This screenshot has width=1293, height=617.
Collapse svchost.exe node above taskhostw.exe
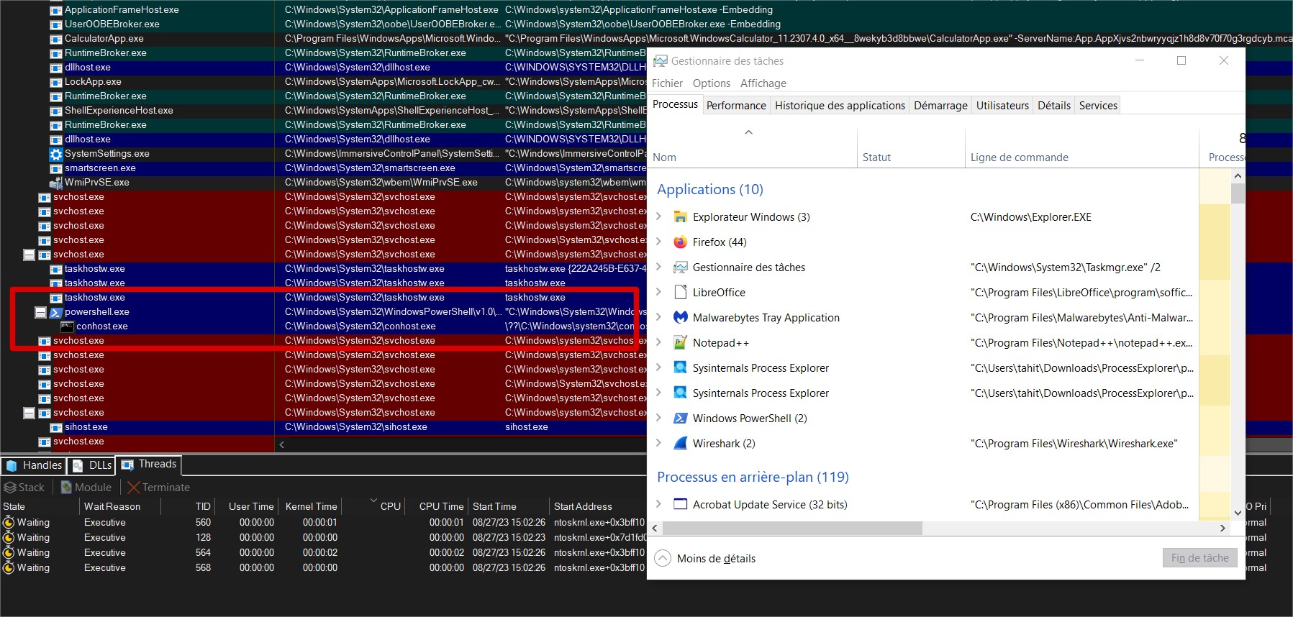pos(30,255)
